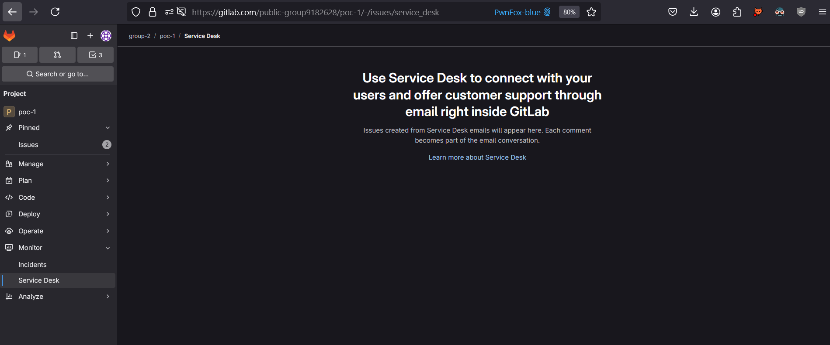Open browser downloads panel

pyautogui.click(x=694, y=12)
